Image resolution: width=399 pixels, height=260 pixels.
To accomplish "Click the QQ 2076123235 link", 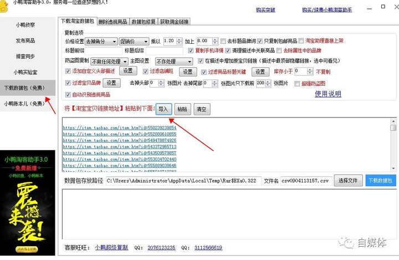I will click(x=161, y=247).
